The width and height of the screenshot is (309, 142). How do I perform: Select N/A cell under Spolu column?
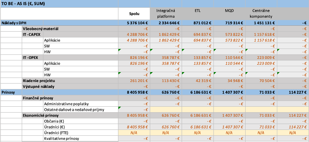click(134, 133)
